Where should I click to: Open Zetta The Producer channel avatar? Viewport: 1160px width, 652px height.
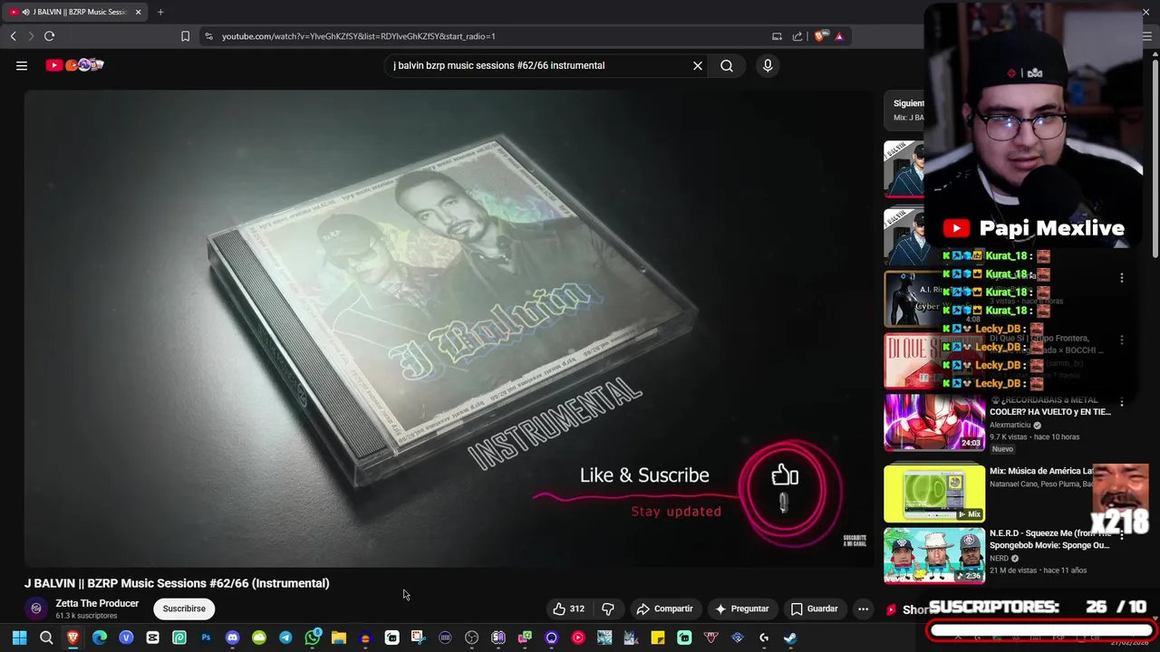(x=36, y=609)
